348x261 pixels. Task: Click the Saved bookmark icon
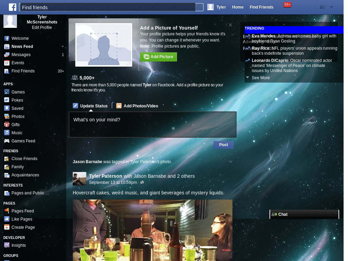pyautogui.click(x=7, y=108)
